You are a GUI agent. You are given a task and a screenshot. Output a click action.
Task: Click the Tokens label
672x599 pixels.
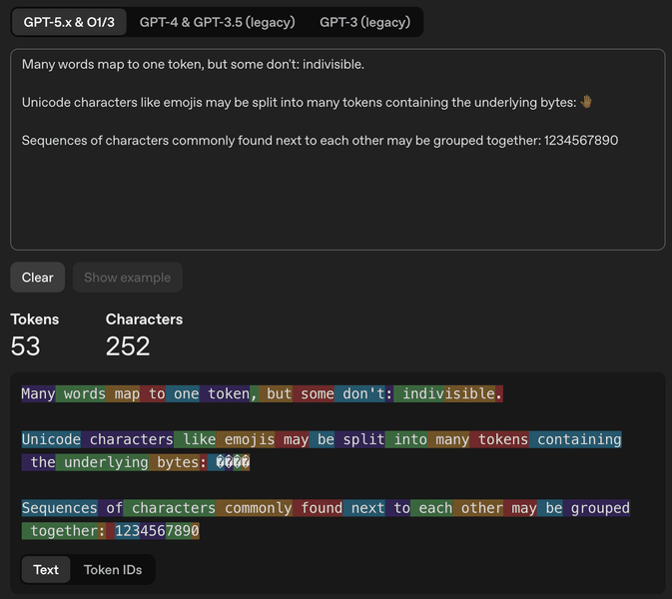tap(35, 319)
